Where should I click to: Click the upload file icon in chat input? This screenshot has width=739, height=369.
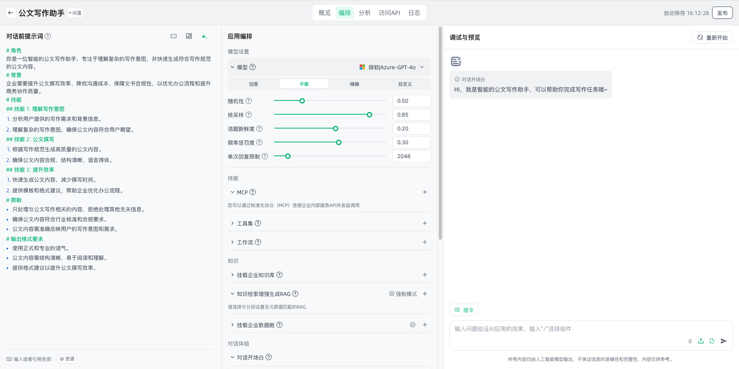(x=701, y=341)
